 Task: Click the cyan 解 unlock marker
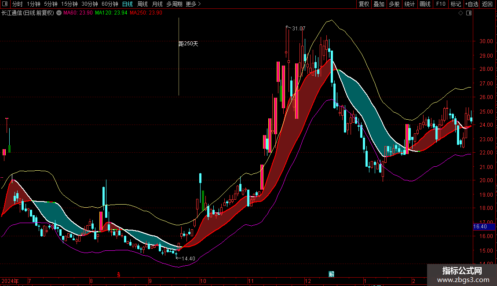(331, 274)
